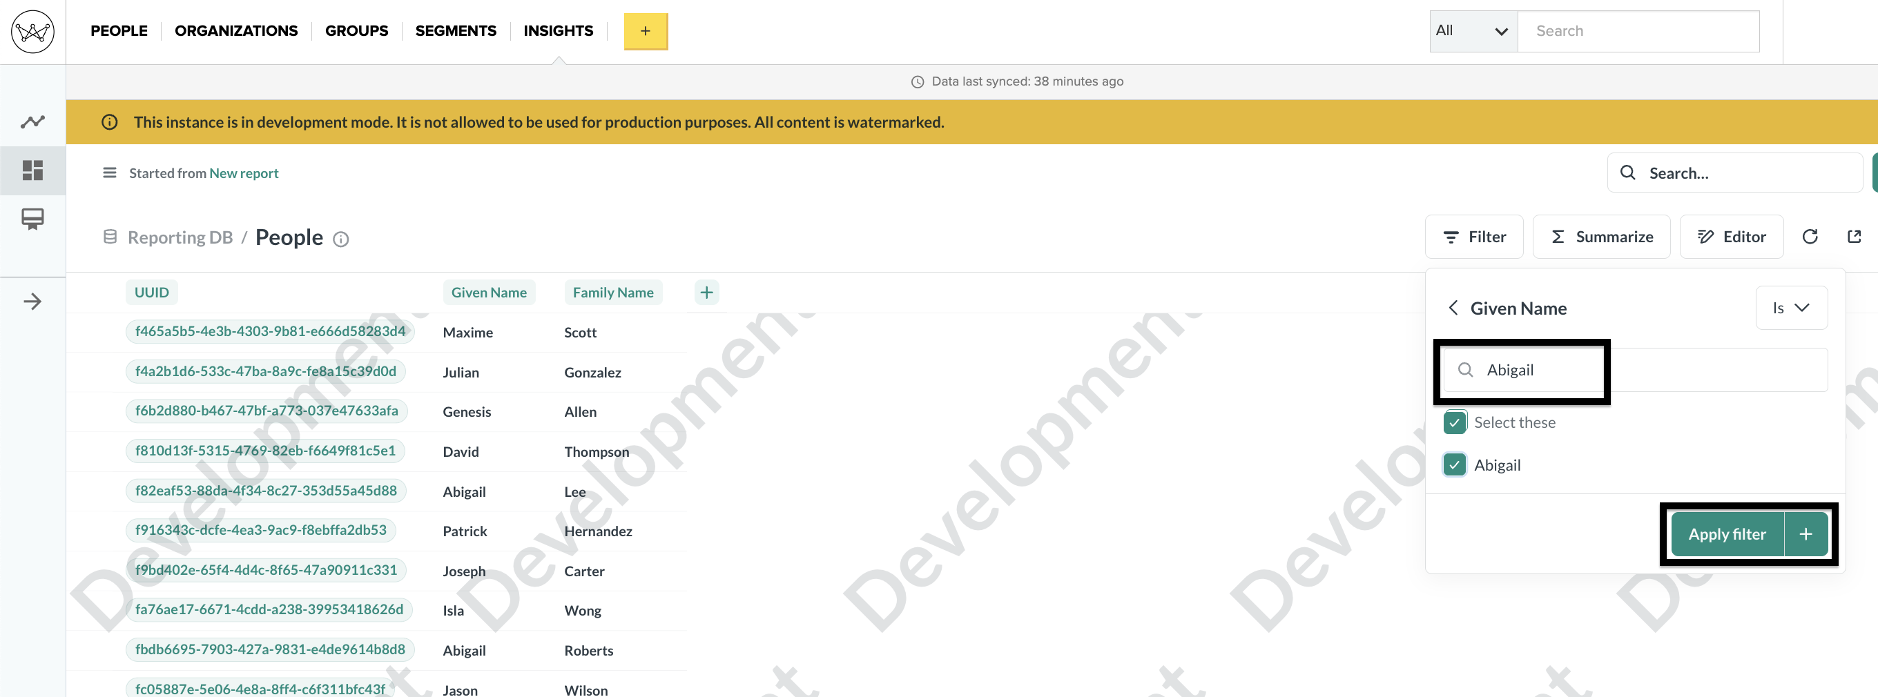This screenshot has width=1878, height=697.
Task: Open the Editor button
Action: [x=1732, y=237]
